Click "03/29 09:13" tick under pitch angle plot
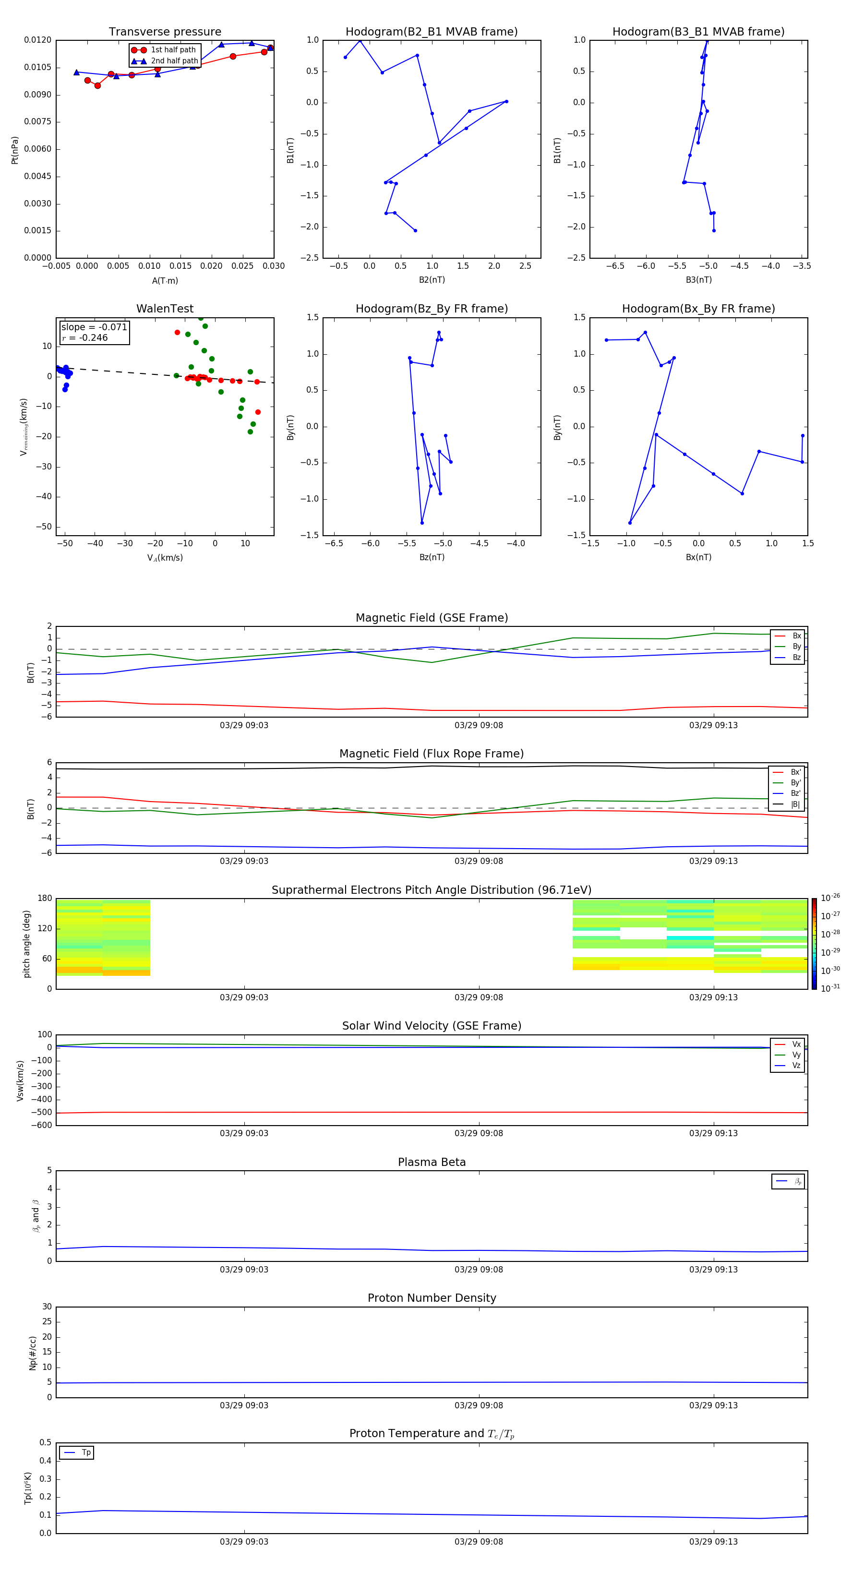Viewport: 864px width, 1584px height. [x=713, y=997]
